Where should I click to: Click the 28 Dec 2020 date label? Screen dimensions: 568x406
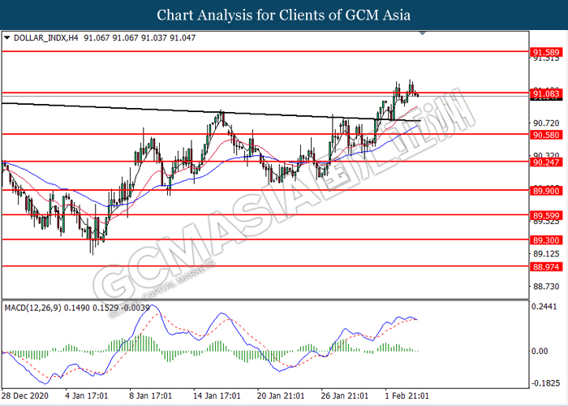[24, 397]
